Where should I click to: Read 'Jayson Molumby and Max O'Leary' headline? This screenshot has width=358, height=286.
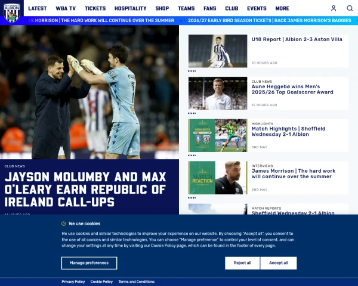(85, 189)
